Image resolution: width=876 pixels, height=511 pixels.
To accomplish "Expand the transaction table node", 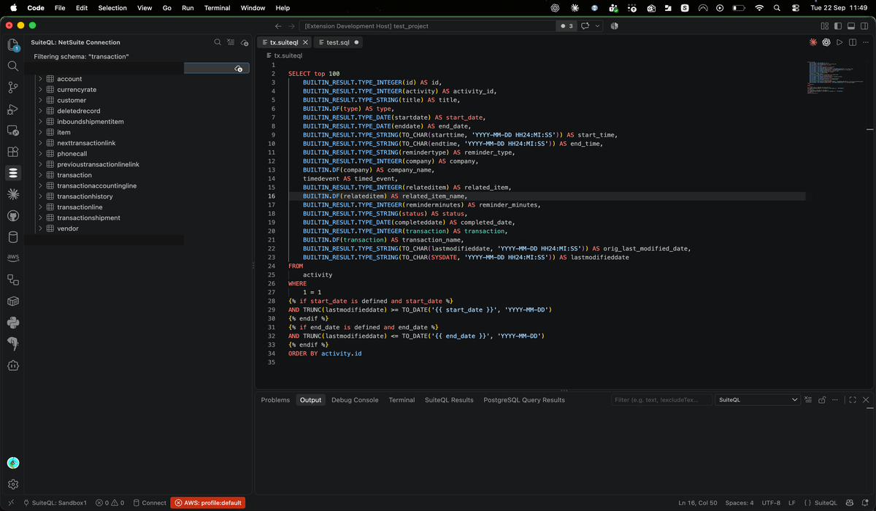I will 40,175.
